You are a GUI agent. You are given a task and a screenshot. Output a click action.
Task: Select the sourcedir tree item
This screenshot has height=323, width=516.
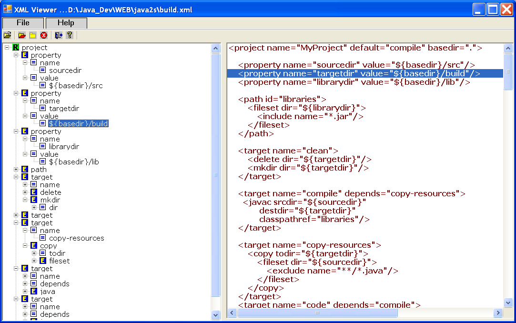pos(65,71)
